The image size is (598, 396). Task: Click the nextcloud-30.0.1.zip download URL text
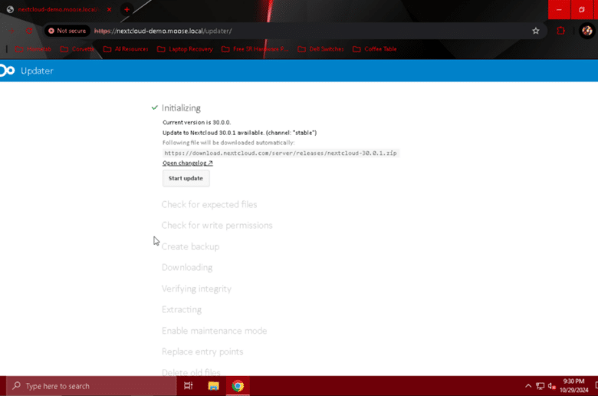281,153
